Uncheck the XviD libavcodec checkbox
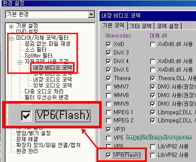The width and height of the screenshot is (196, 162). 108,44
